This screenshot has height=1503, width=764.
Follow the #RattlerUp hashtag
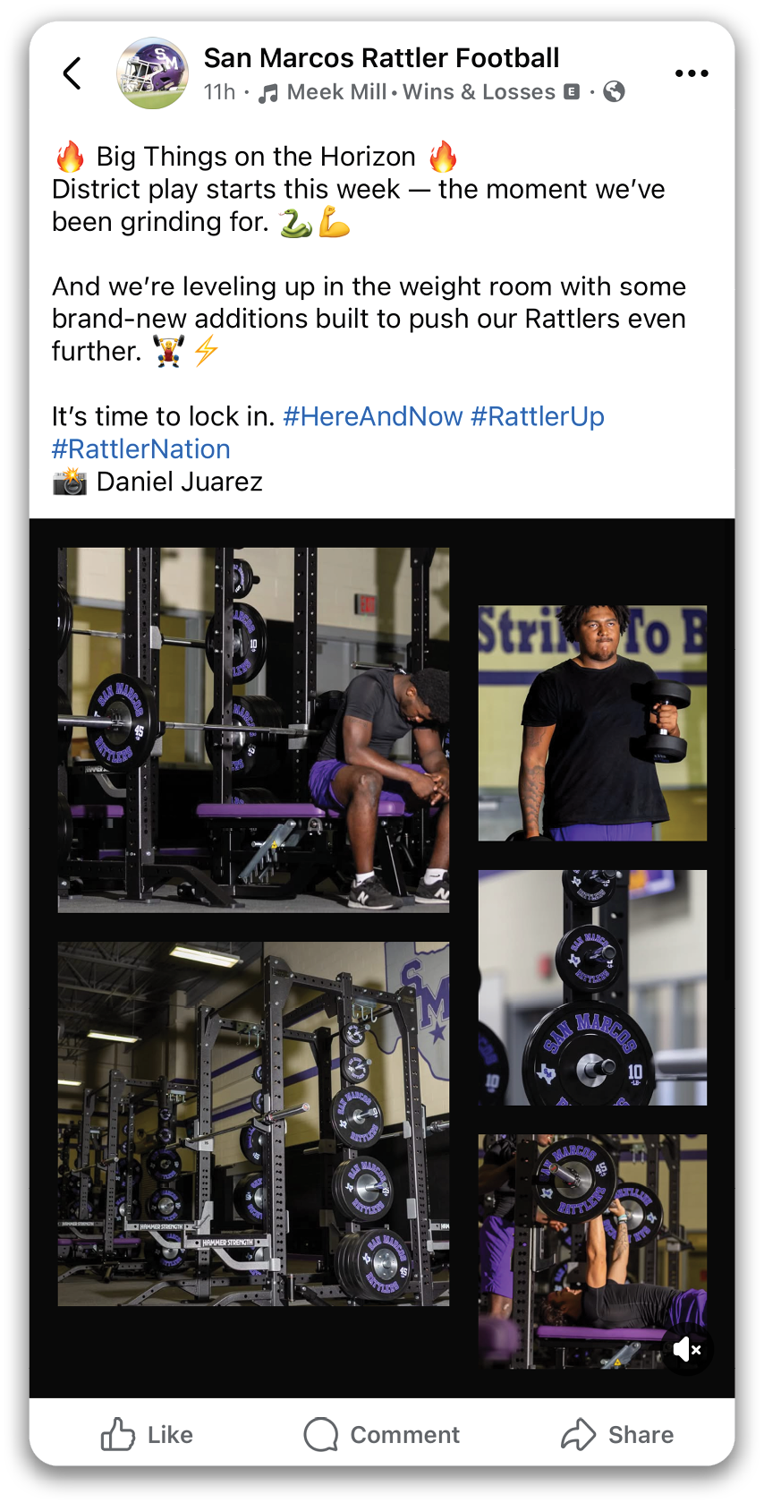point(538,416)
